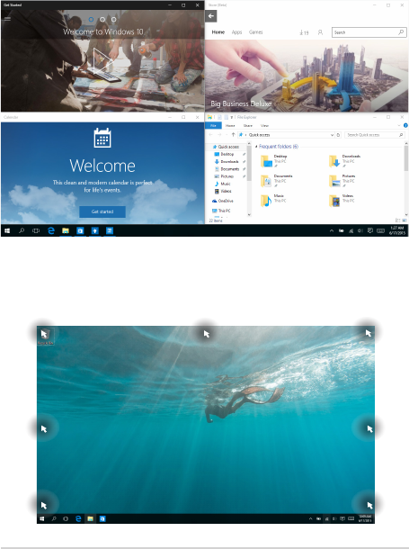Select the first slide indicator dot in Get Started

[x=91, y=20]
